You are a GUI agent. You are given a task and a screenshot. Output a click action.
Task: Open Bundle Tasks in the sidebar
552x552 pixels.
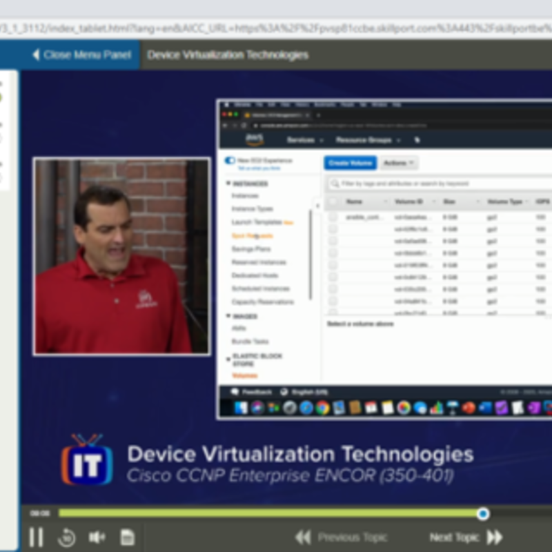[250, 342]
